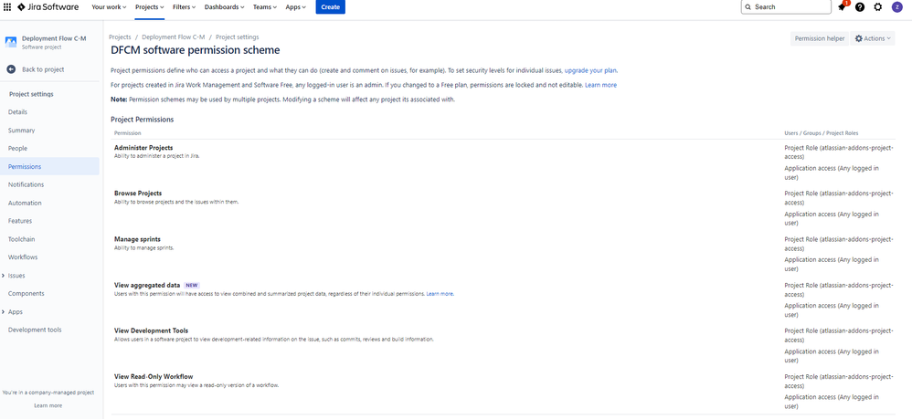Click Application access entry for View Read-Only Workflow
912x419 pixels.
click(x=832, y=402)
